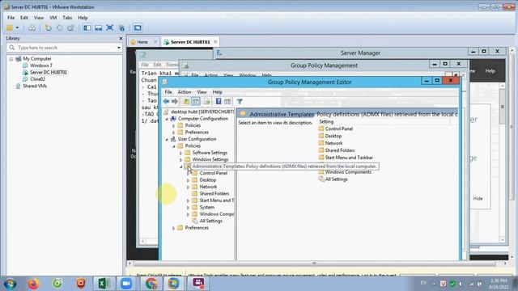The height and width of the screenshot is (291, 518).
Task: Click the thumbnail bar icon in VMware toolbar
Action: click(99, 28)
